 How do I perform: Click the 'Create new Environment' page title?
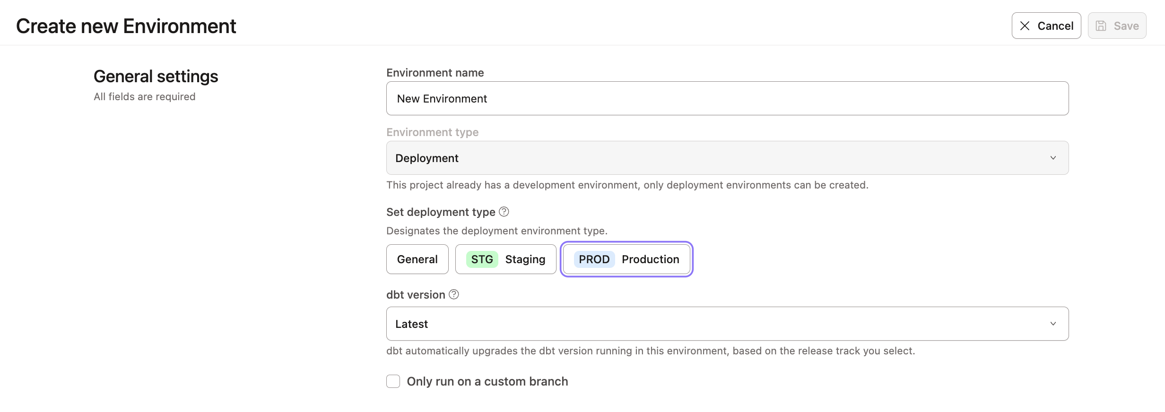click(x=126, y=26)
